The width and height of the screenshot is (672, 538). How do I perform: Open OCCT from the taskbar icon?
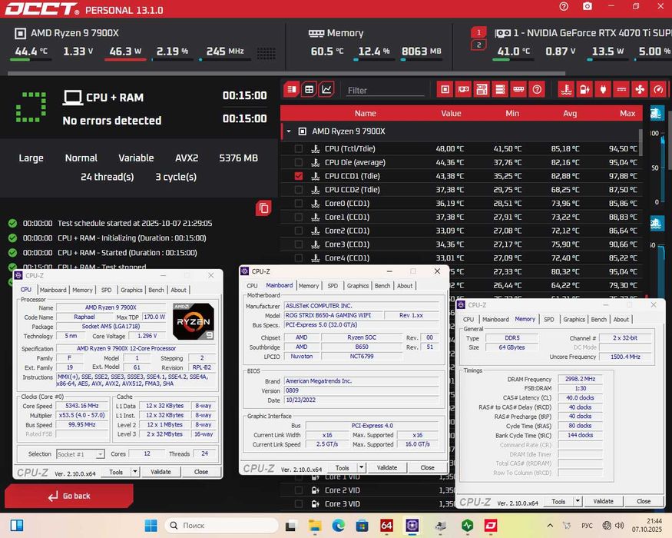pyautogui.click(x=491, y=525)
